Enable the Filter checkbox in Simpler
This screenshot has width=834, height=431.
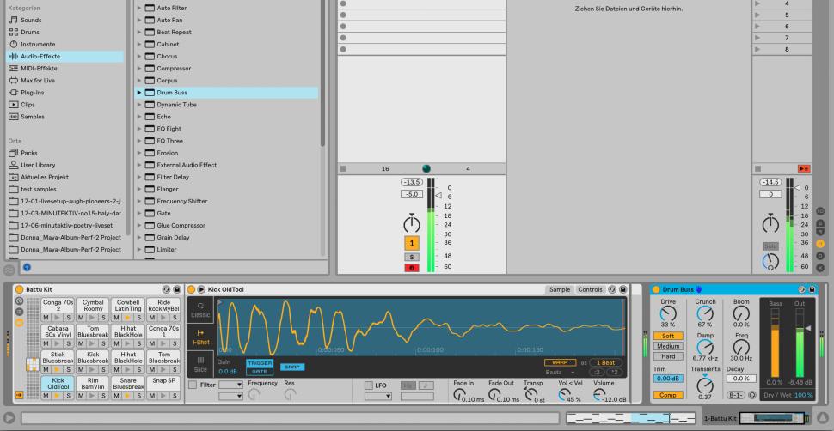tap(193, 385)
